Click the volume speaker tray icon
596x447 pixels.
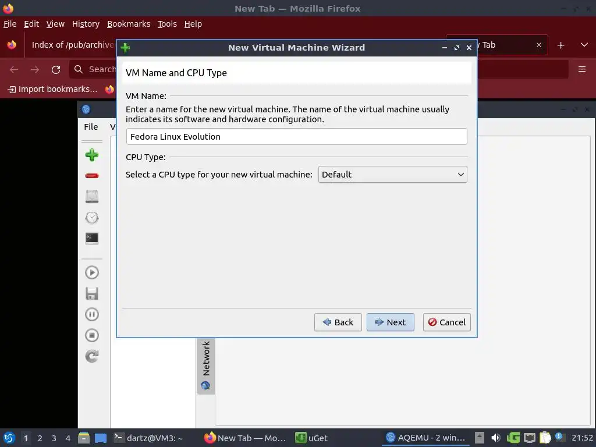[x=496, y=438]
